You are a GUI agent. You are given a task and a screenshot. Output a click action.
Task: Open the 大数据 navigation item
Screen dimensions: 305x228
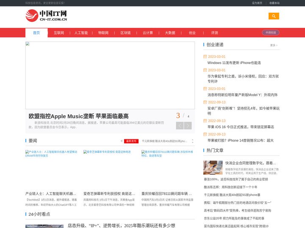[170, 33]
